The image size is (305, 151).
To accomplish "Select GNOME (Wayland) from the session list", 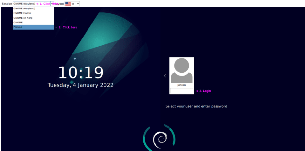I will [x=24, y=8].
